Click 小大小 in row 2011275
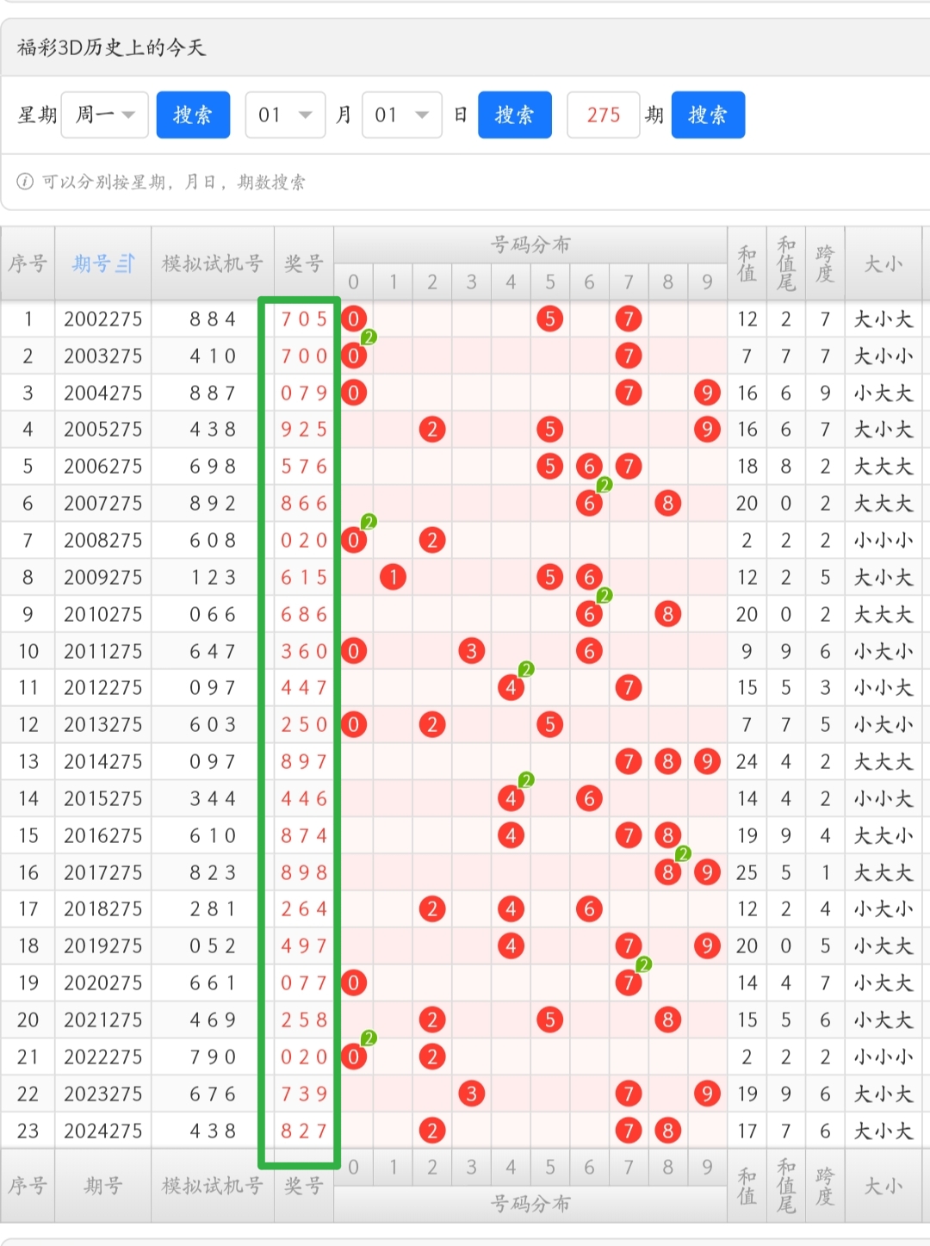The width and height of the screenshot is (930, 1246). point(883,651)
